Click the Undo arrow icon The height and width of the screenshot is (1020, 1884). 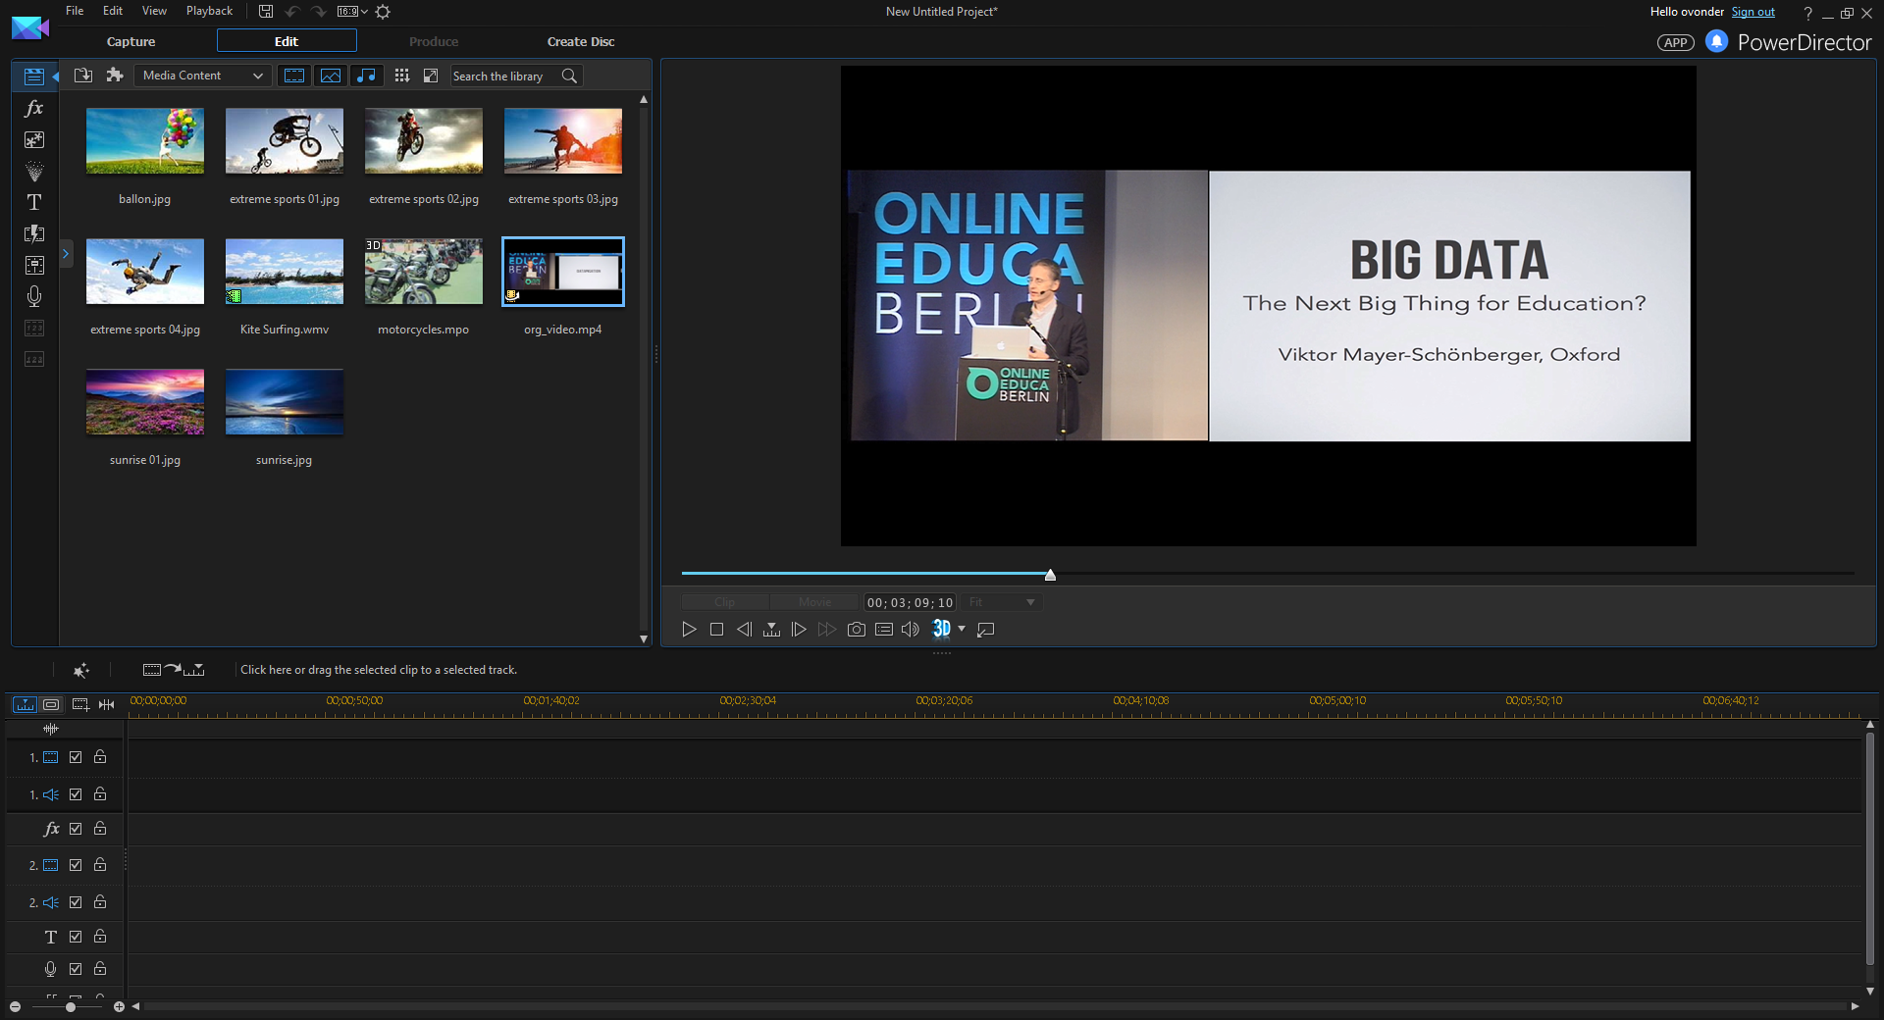292,12
